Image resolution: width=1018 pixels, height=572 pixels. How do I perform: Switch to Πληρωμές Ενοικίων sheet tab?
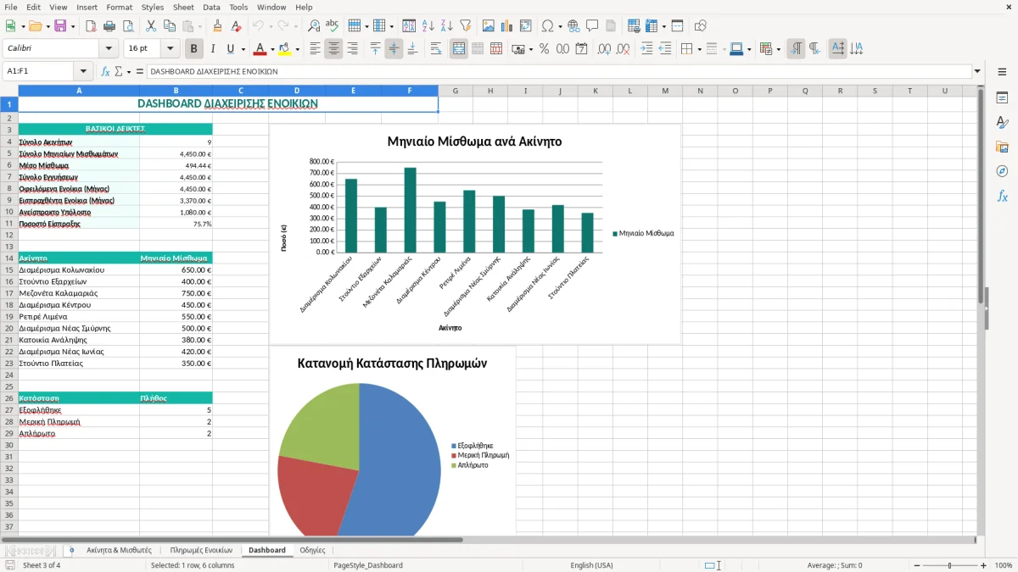click(200, 550)
